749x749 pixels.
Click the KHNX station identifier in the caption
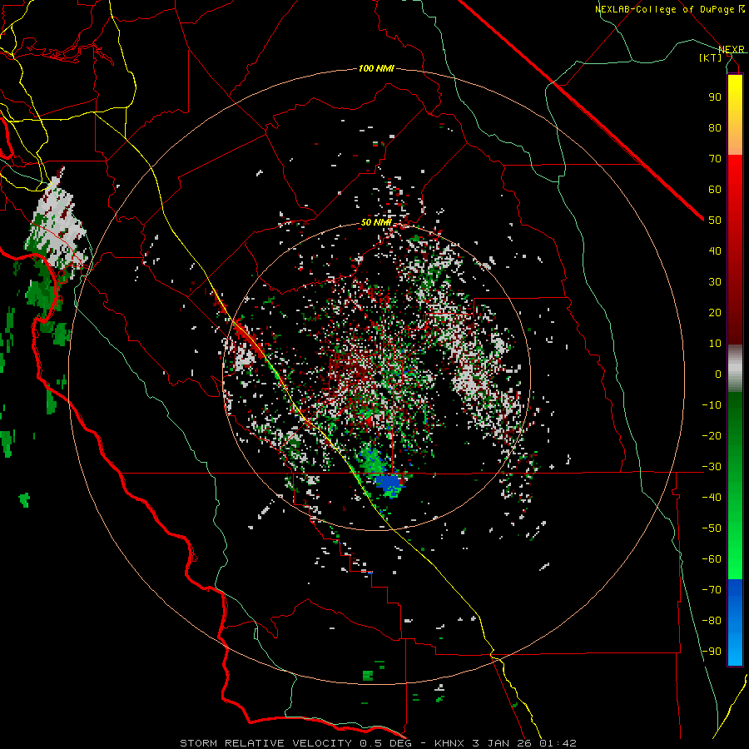click(x=449, y=743)
